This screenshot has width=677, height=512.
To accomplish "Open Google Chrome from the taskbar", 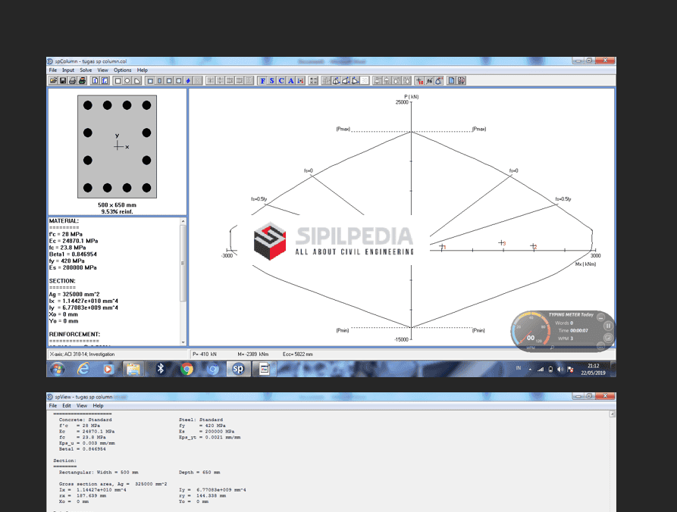I will [187, 369].
